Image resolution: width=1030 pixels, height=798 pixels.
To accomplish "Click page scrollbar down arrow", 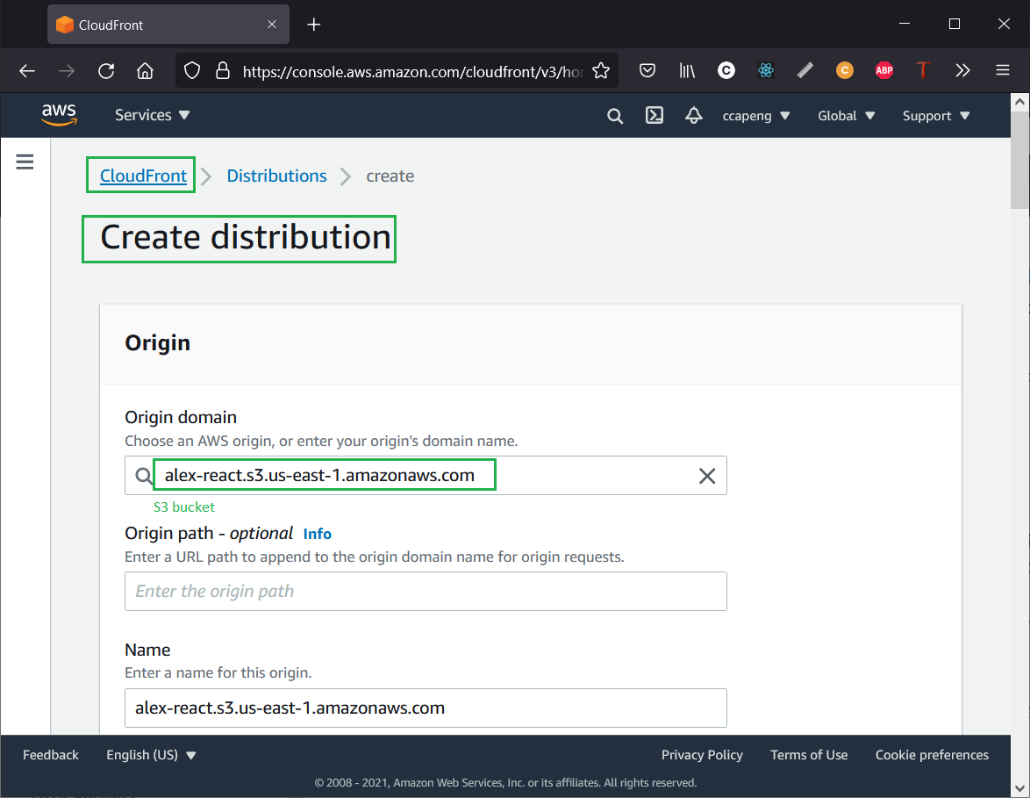I will click(x=1019, y=787).
